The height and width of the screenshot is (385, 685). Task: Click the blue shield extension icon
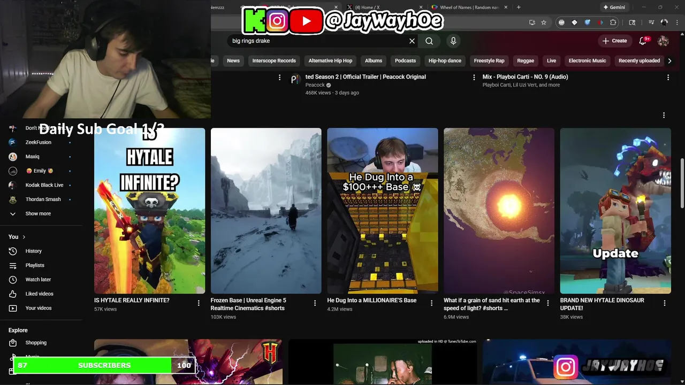(587, 22)
